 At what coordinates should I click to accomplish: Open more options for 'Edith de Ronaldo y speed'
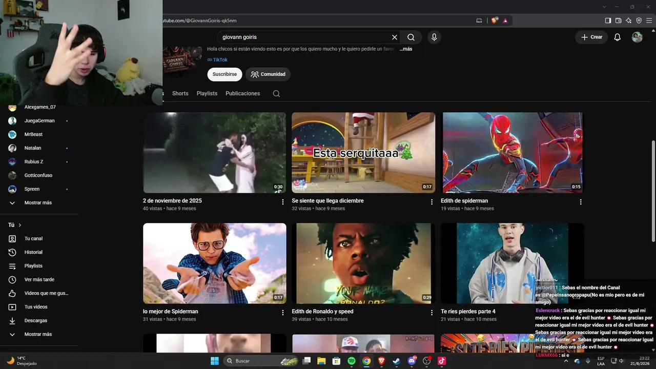pos(432,313)
